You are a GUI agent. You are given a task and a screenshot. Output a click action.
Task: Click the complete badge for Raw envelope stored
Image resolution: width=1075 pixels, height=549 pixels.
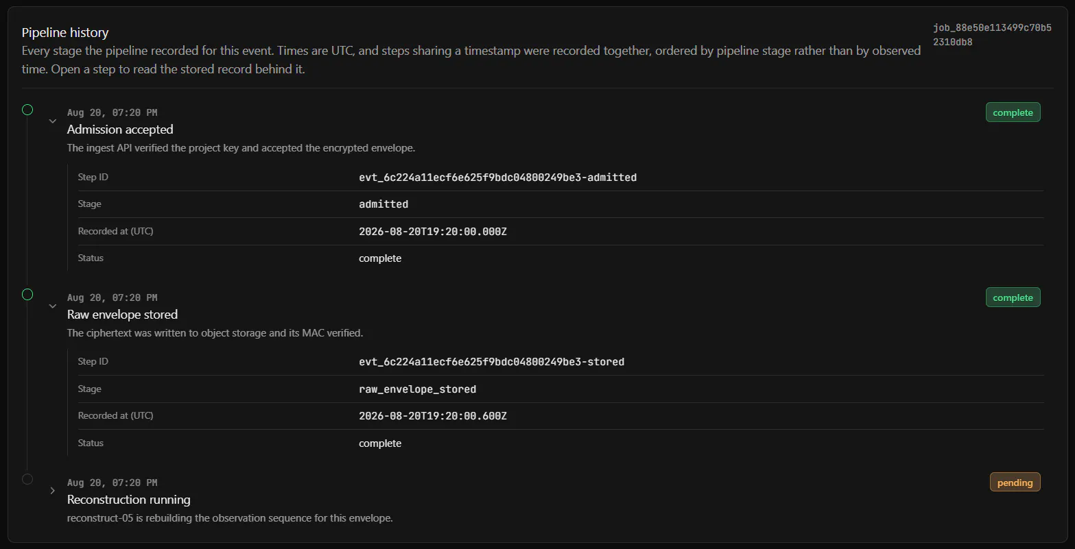pos(1013,297)
